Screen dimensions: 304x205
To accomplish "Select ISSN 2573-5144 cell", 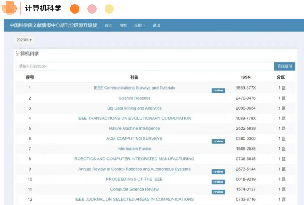I will coord(246,169).
